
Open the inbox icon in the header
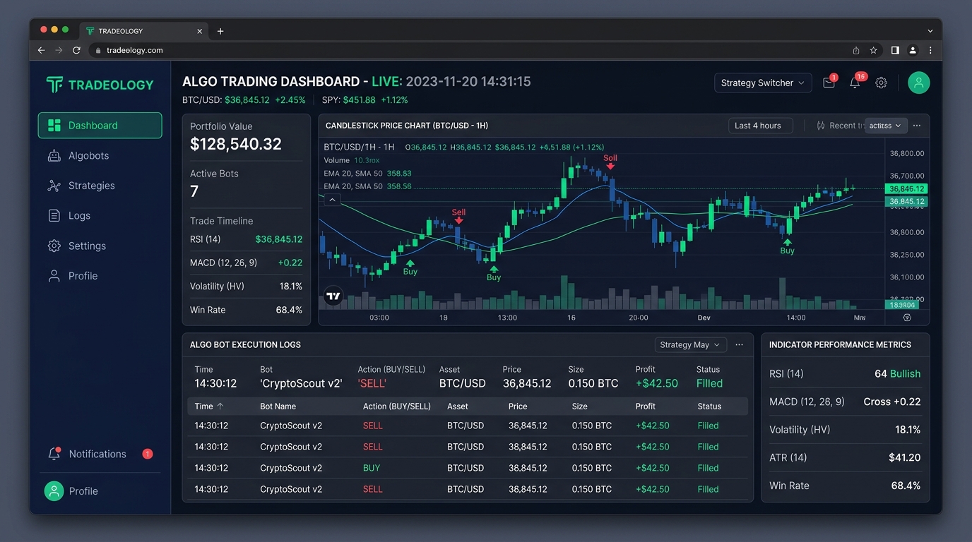tap(829, 83)
